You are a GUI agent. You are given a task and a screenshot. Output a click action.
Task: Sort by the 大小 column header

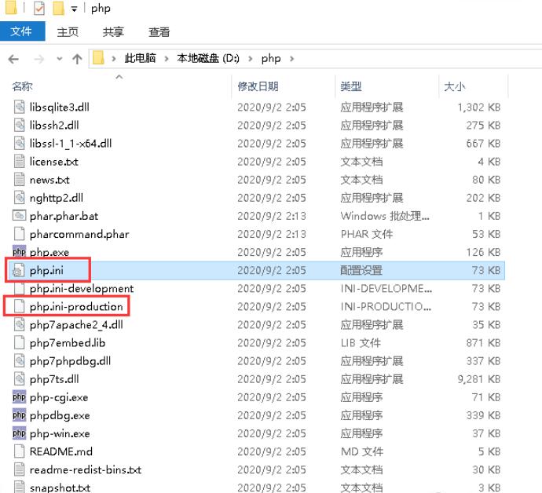pos(454,86)
